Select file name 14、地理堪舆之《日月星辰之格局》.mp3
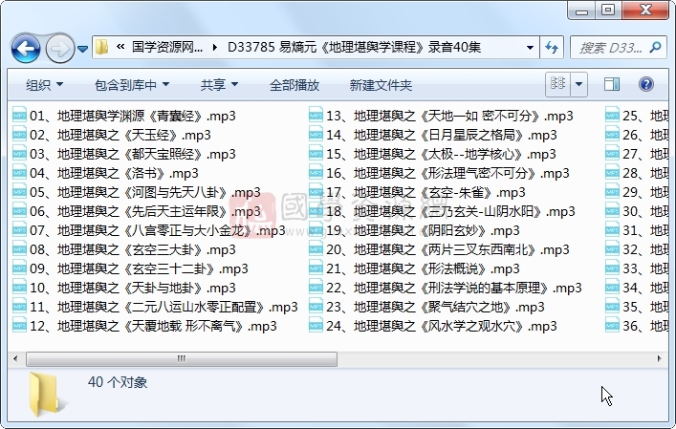 pyautogui.click(x=442, y=135)
